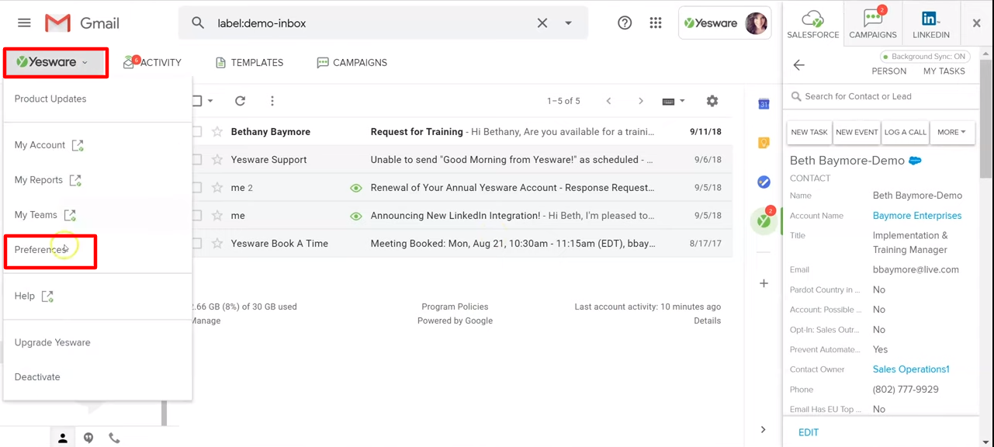Click the NEW TASK button
The width and height of the screenshot is (994, 447).
(x=809, y=133)
